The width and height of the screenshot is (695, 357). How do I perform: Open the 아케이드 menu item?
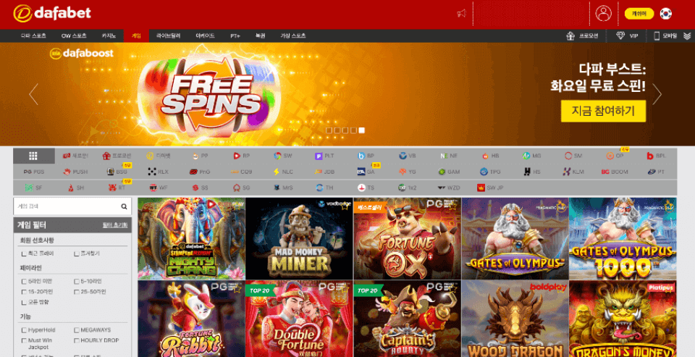(205, 36)
